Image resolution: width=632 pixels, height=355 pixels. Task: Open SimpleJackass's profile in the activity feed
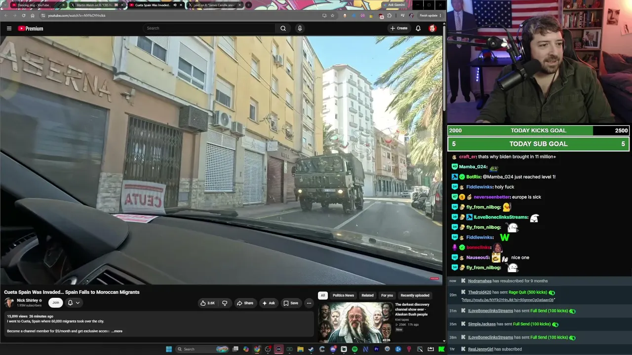[x=481, y=324]
